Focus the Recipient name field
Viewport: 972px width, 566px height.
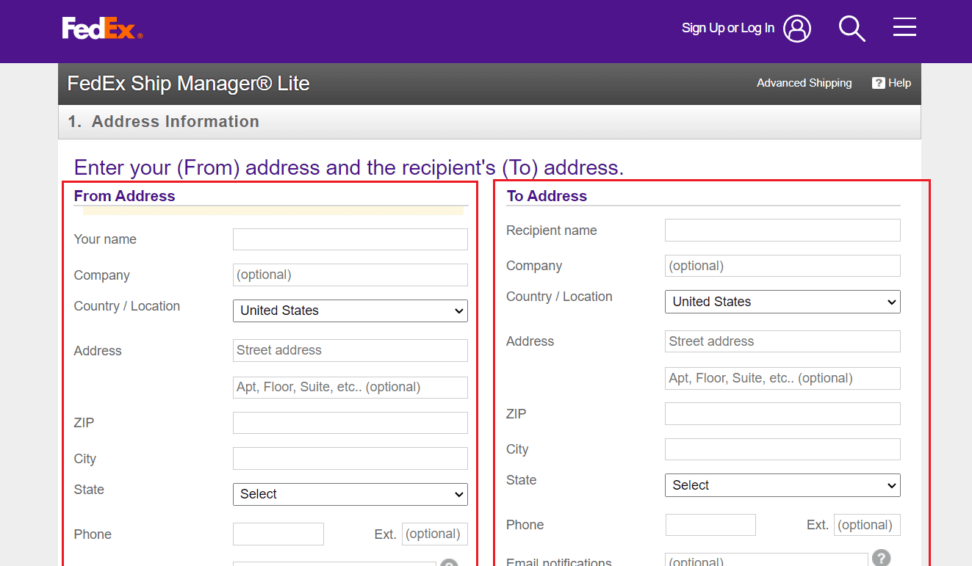[782, 231]
